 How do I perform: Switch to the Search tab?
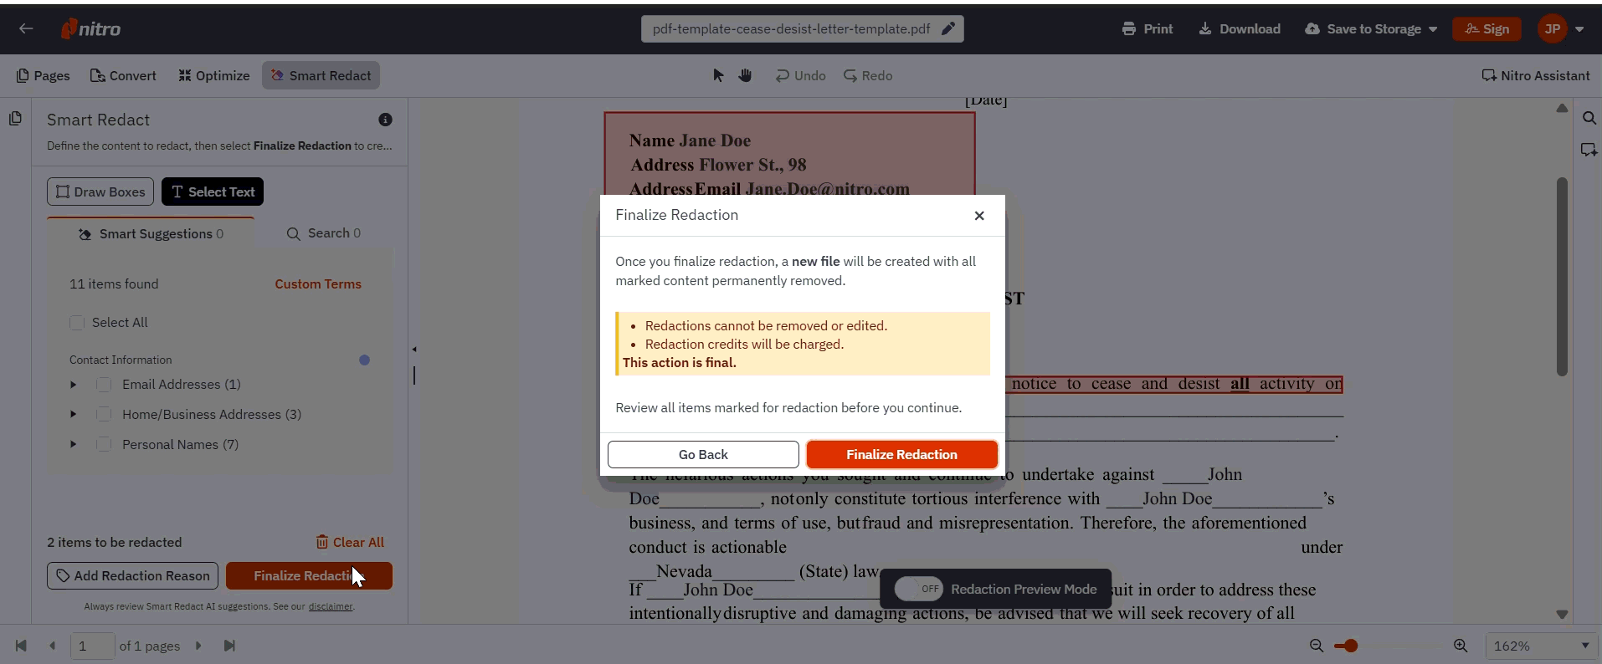[324, 233]
